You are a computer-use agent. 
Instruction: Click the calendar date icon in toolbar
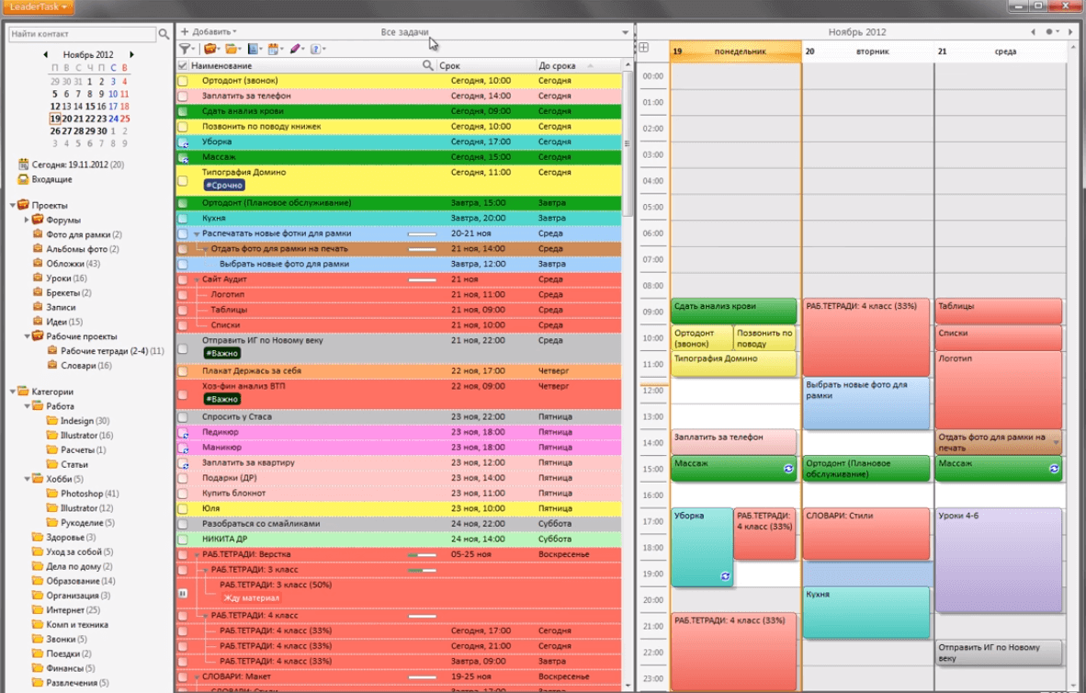coord(274,49)
